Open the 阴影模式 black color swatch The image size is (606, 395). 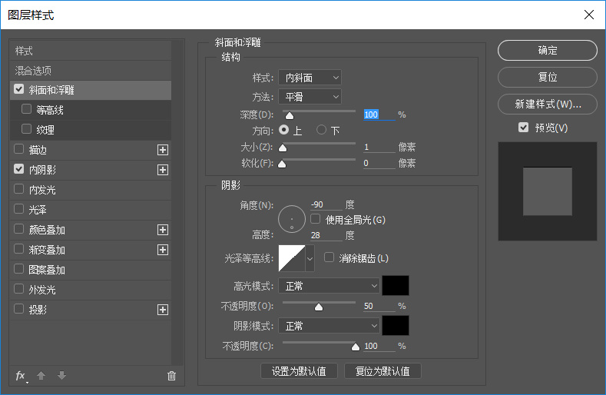pos(396,326)
